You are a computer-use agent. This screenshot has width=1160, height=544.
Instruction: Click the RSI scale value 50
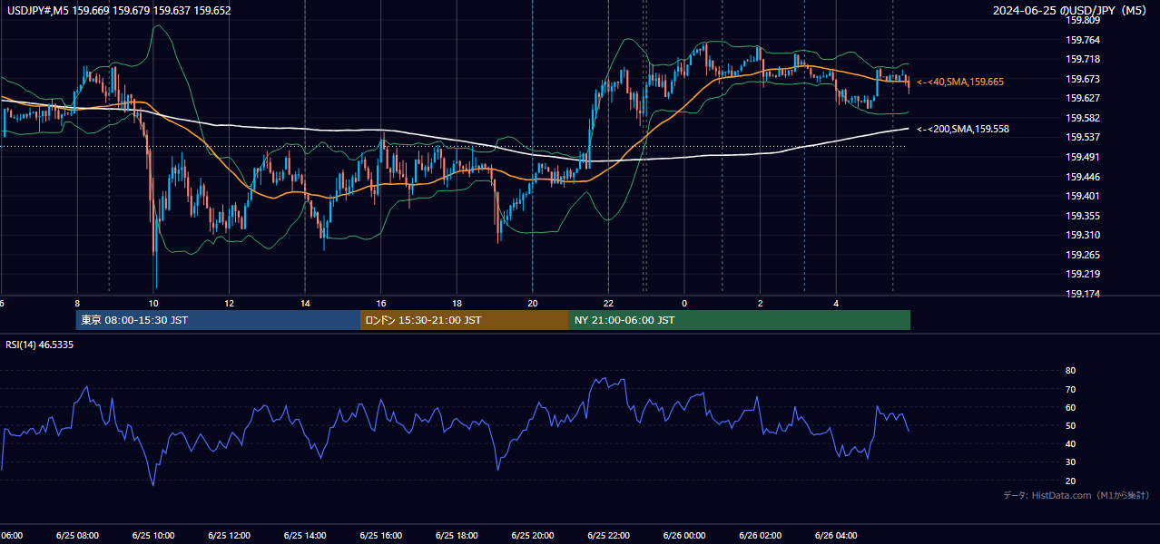(x=1070, y=425)
